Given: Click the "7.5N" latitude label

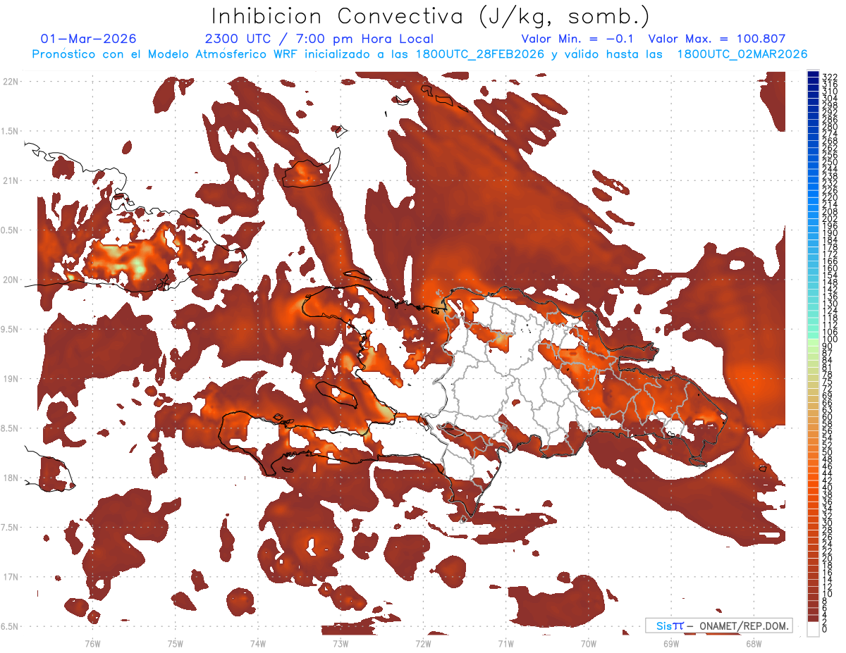Looking at the screenshot, I should click(x=11, y=528).
